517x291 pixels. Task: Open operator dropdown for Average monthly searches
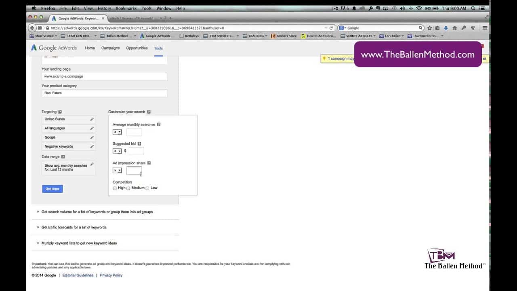[x=117, y=132]
